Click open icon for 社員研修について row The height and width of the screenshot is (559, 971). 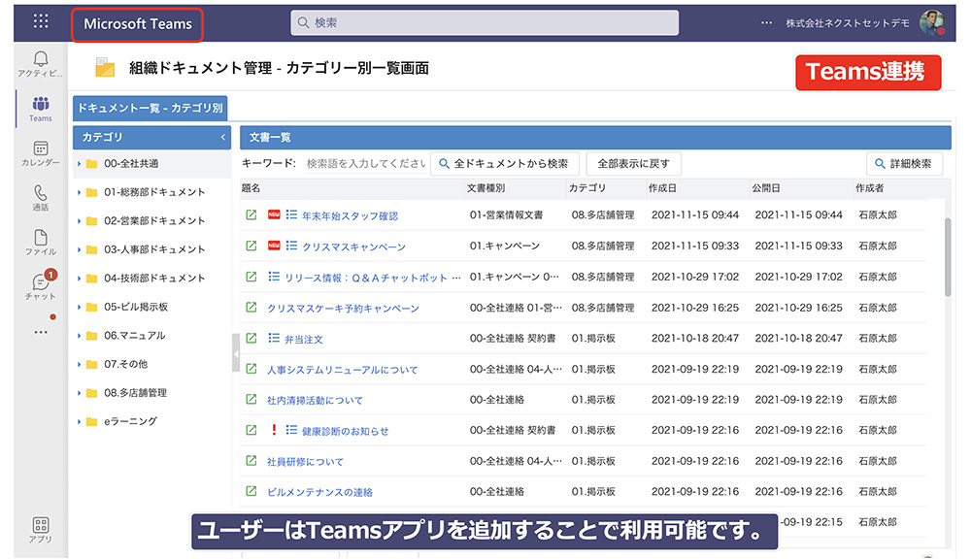(x=251, y=461)
